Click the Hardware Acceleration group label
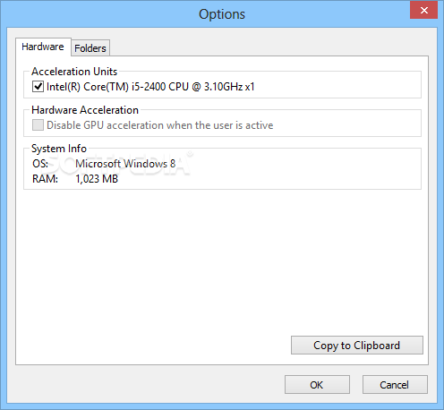The width and height of the screenshot is (444, 410). pos(85,110)
